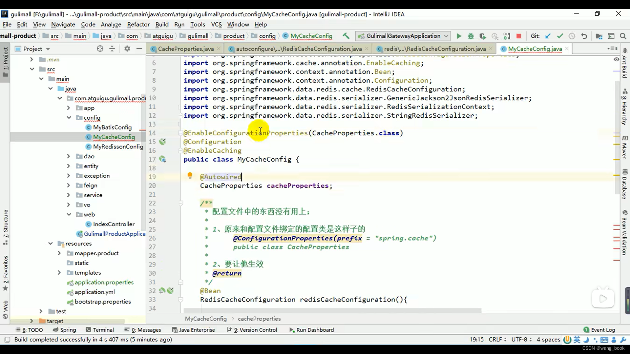
Task: Open the Event Log
Action: pos(599,330)
